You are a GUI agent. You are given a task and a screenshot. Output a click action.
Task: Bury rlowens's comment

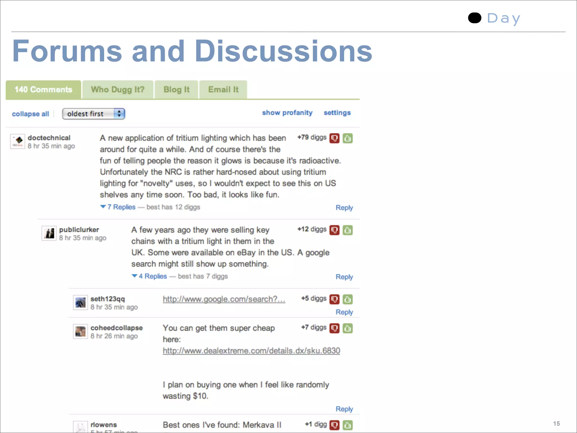pyautogui.click(x=334, y=425)
